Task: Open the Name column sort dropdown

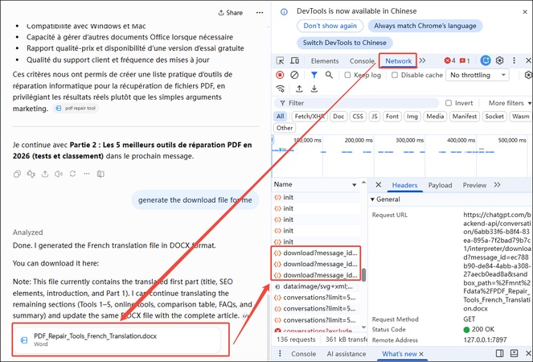Action: pos(355,185)
